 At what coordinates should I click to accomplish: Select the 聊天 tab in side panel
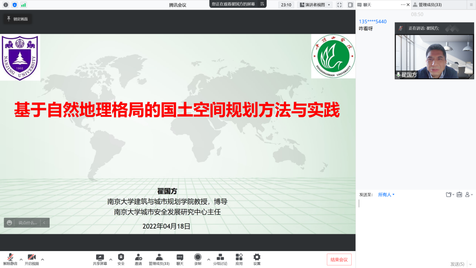tap(380, 5)
